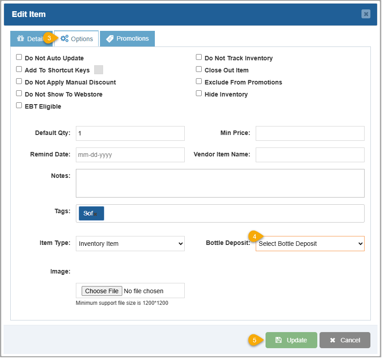Enable Exclude From Promotions
Image resolution: width=382 pixels, height=358 pixels.
(x=199, y=81)
